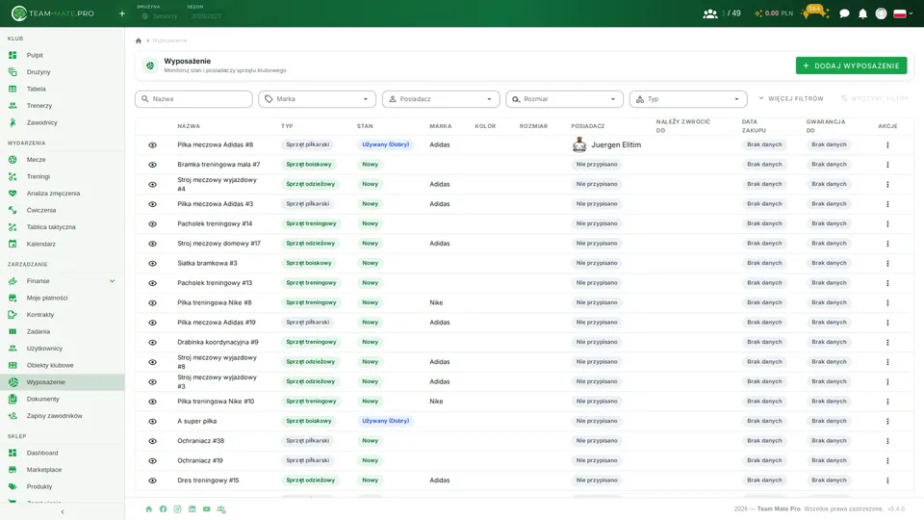Focus the Nazwa search field
This screenshot has height=520, width=924.
pos(193,99)
